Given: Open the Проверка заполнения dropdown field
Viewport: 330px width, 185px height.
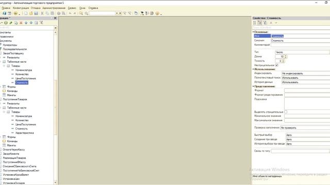Looking at the screenshot, I should 305,127.
